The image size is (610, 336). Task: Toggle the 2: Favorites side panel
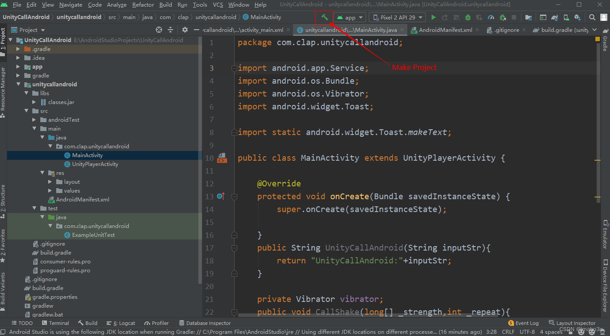(x=3, y=245)
